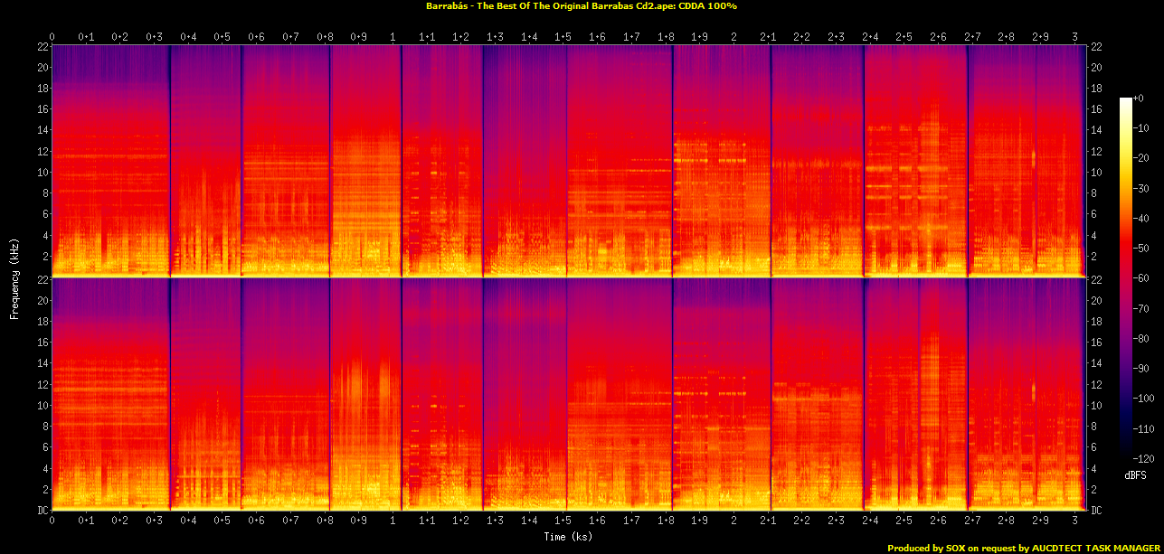Click the 3 ks mark on the bottom time axis
Screen dimensions: 1164x554
coord(1074,521)
